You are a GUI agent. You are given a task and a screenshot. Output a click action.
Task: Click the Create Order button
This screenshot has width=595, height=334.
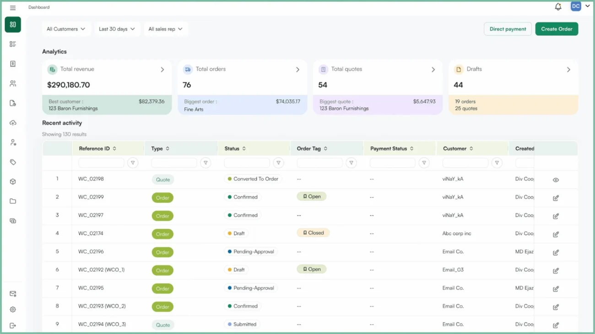point(557,28)
